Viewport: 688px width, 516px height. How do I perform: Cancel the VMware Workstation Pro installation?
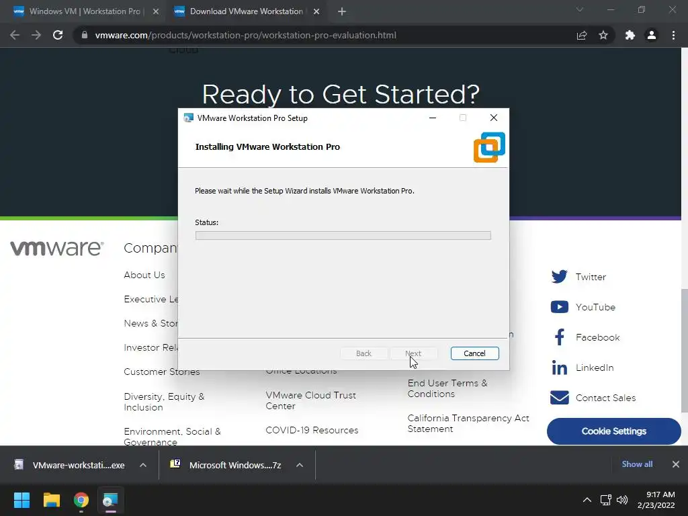tap(475, 353)
